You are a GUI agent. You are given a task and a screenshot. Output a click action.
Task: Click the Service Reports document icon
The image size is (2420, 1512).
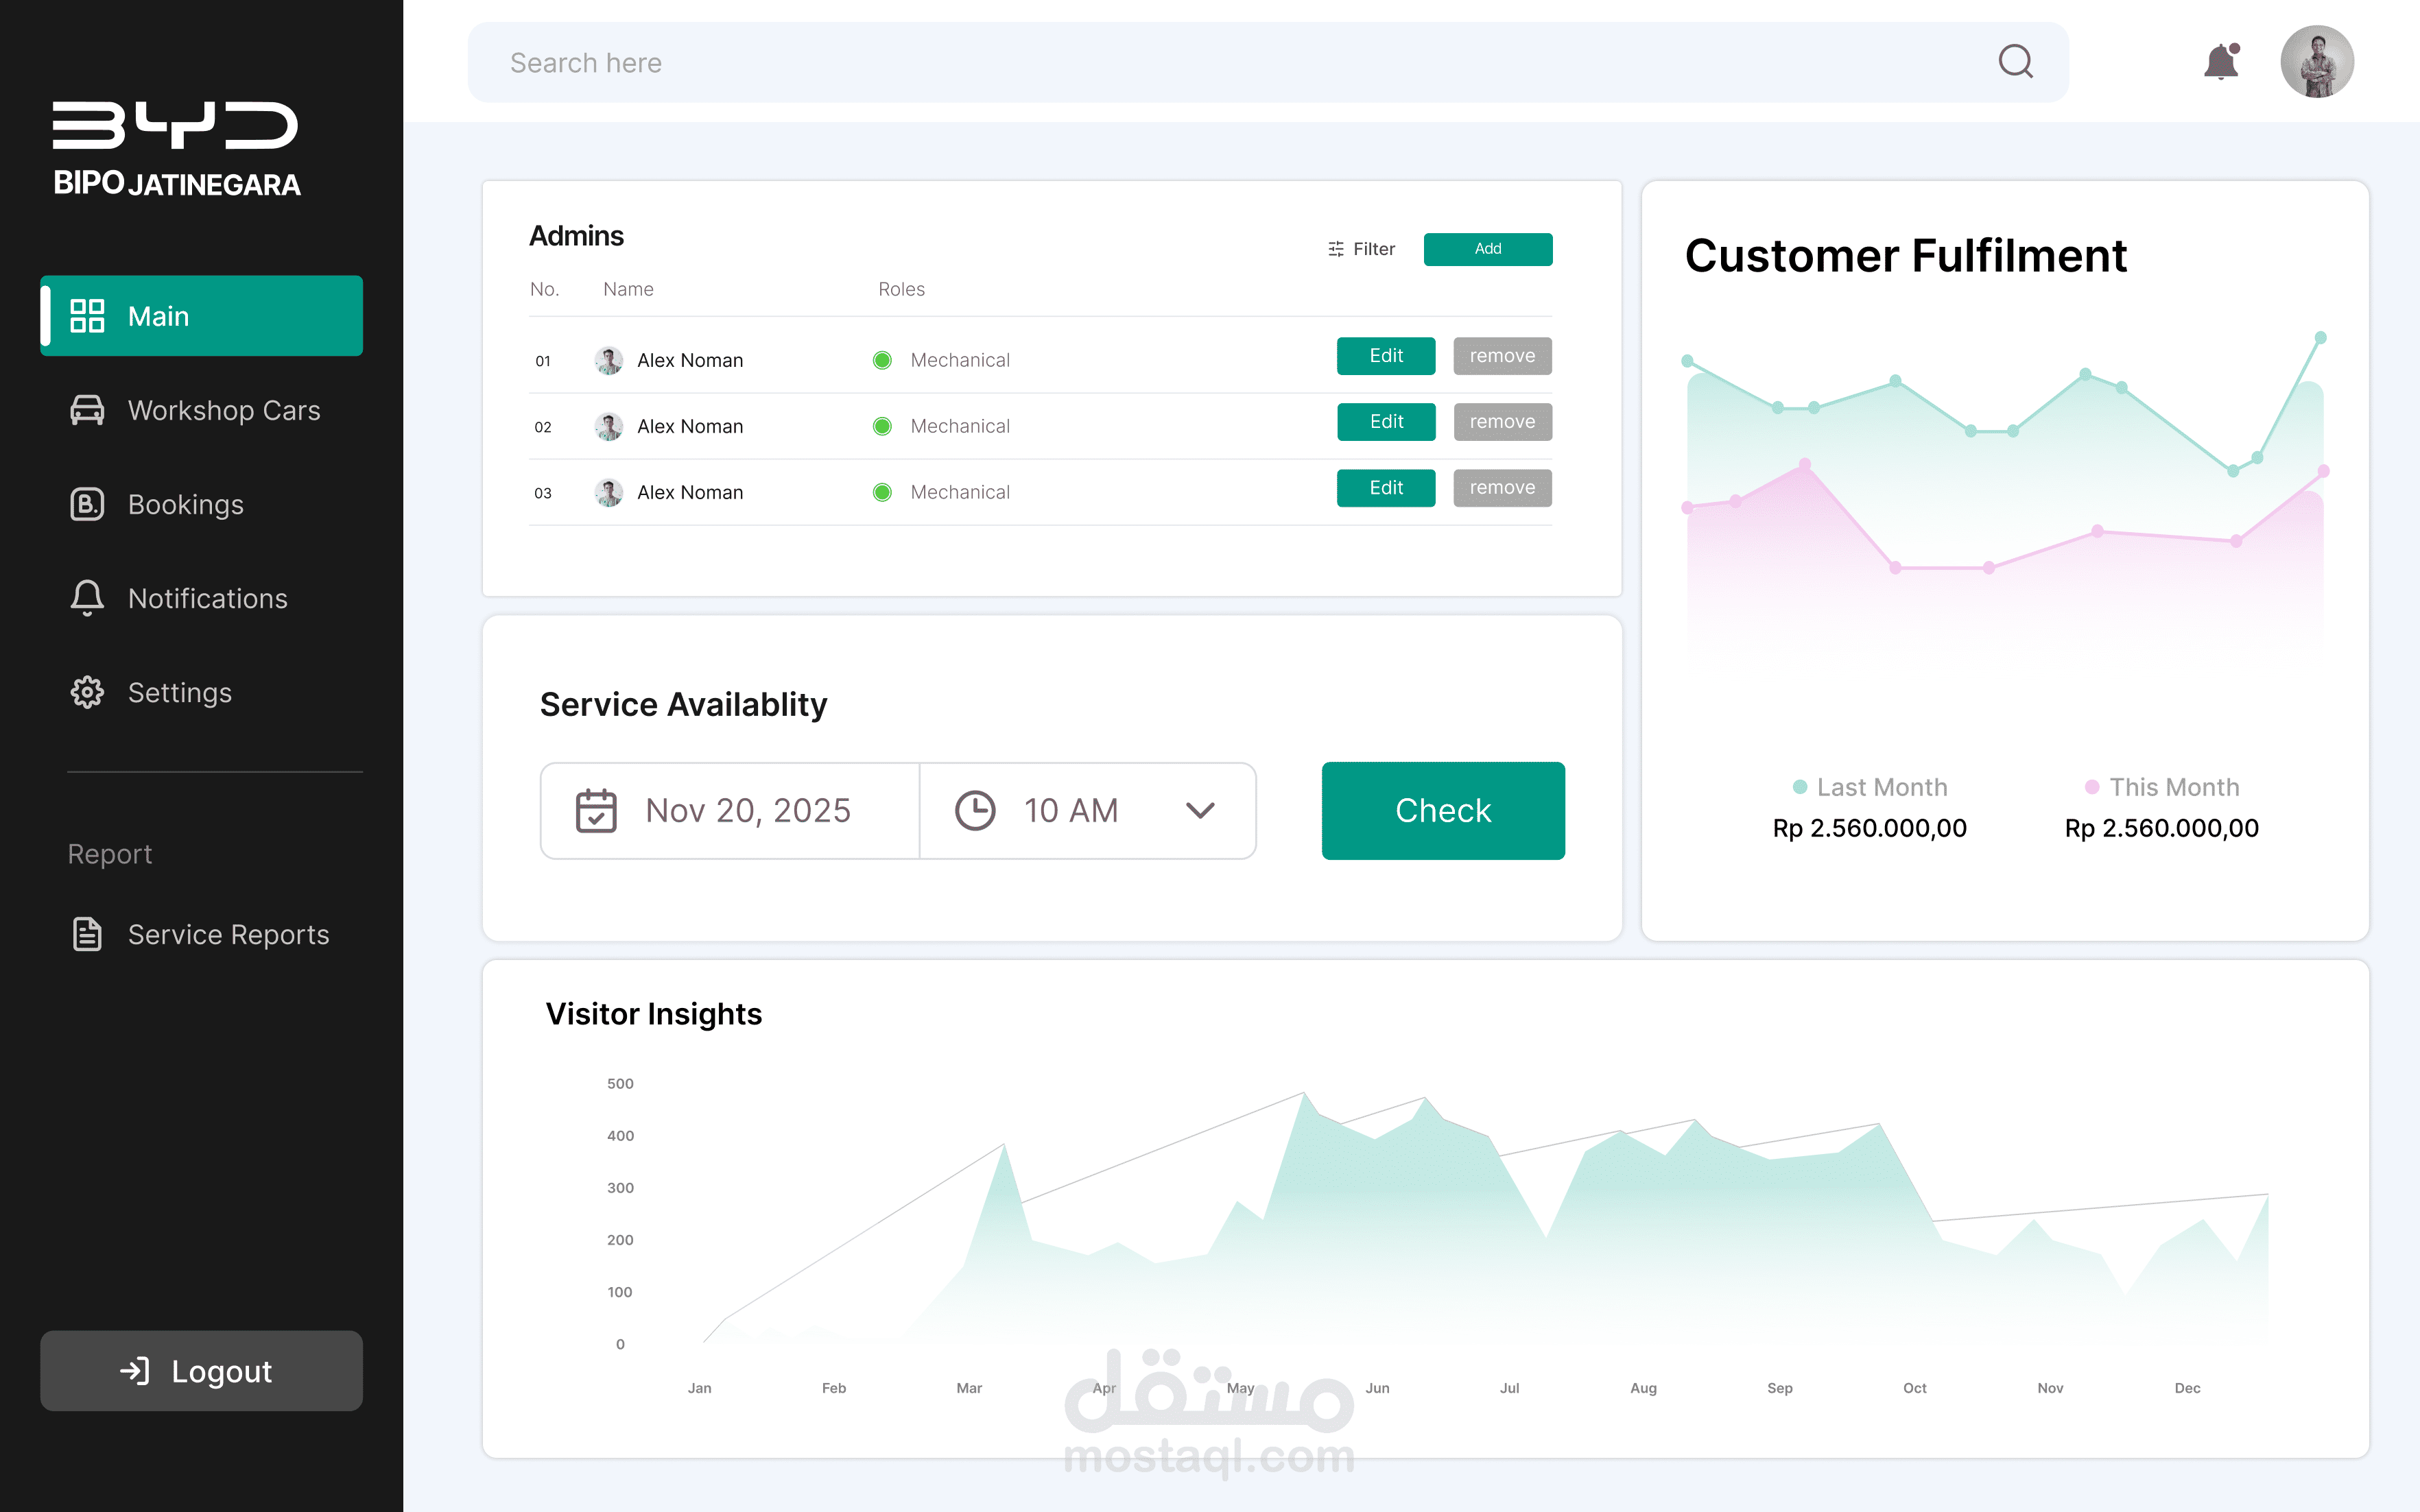click(x=87, y=934)
